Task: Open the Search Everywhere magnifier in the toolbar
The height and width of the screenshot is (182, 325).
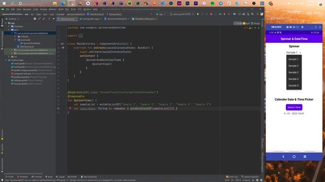Action: click(x=257, y=14)
